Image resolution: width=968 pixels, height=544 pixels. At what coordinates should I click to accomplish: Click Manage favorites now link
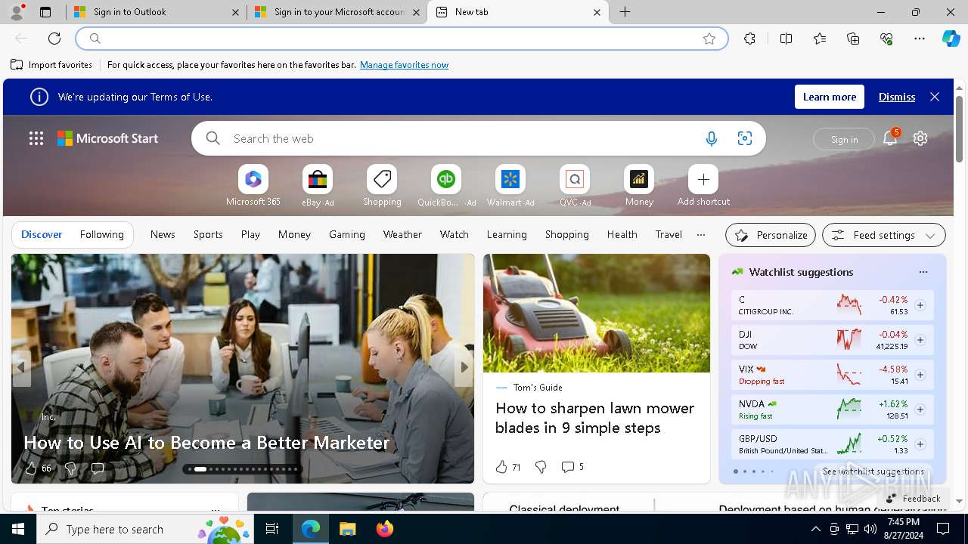[x=404, y=65]
